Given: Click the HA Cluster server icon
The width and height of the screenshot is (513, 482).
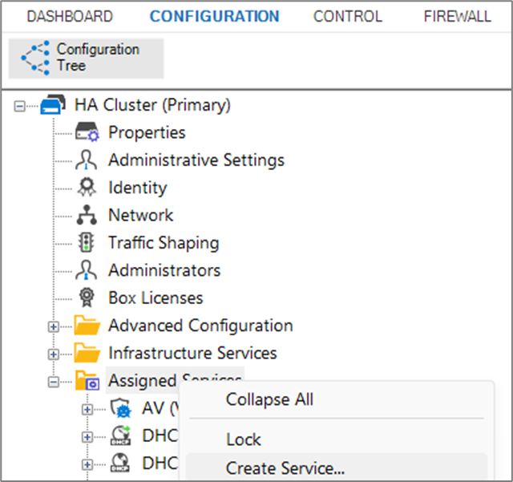Looking at the screenshot, I should click(x=54, y=105).
